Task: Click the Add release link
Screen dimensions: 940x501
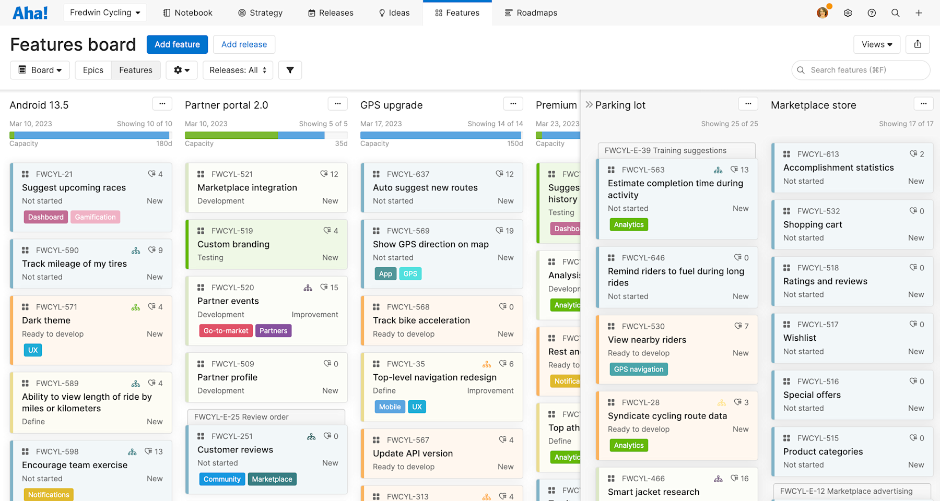Action: pos(244,44)
